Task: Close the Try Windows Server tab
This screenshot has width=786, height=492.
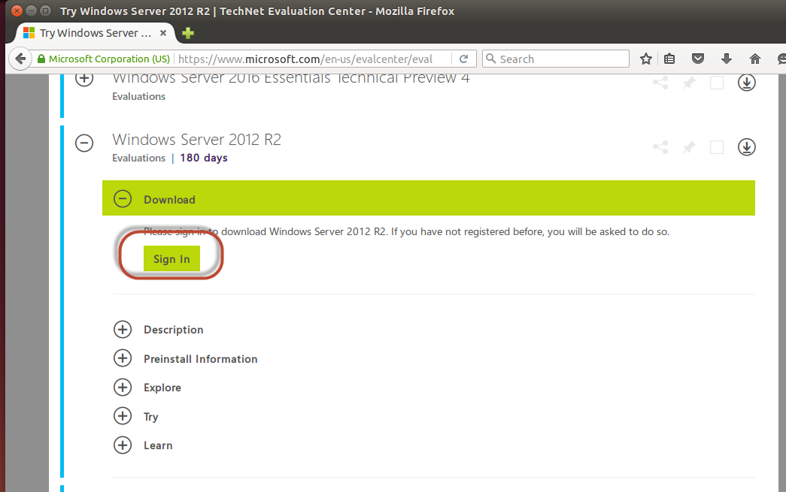Action: (163, 33)
